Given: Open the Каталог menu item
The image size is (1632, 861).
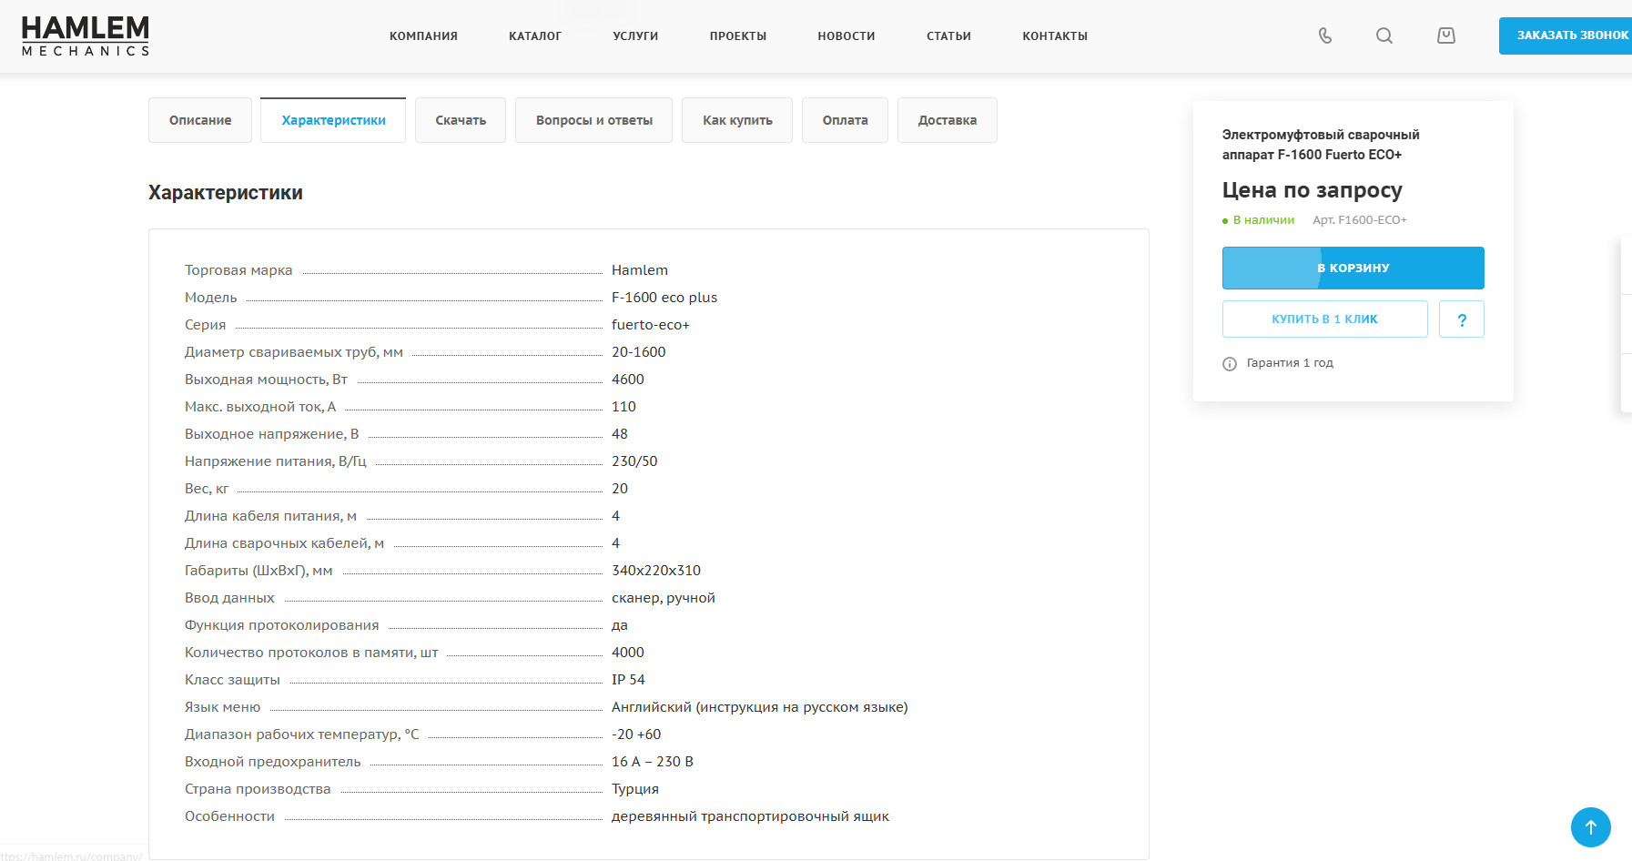Looking at the screenshot, I should click(535, 36).
